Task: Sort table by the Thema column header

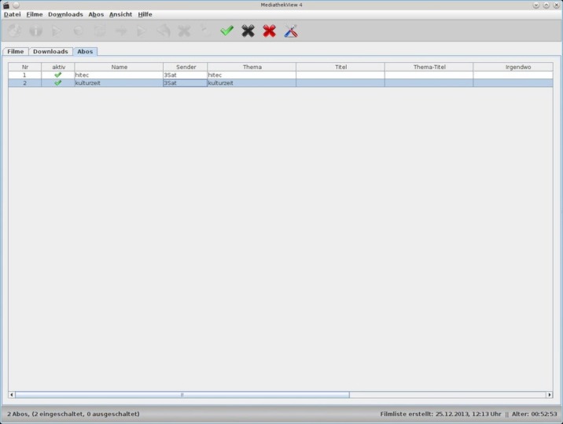Action: coord(252,67)
